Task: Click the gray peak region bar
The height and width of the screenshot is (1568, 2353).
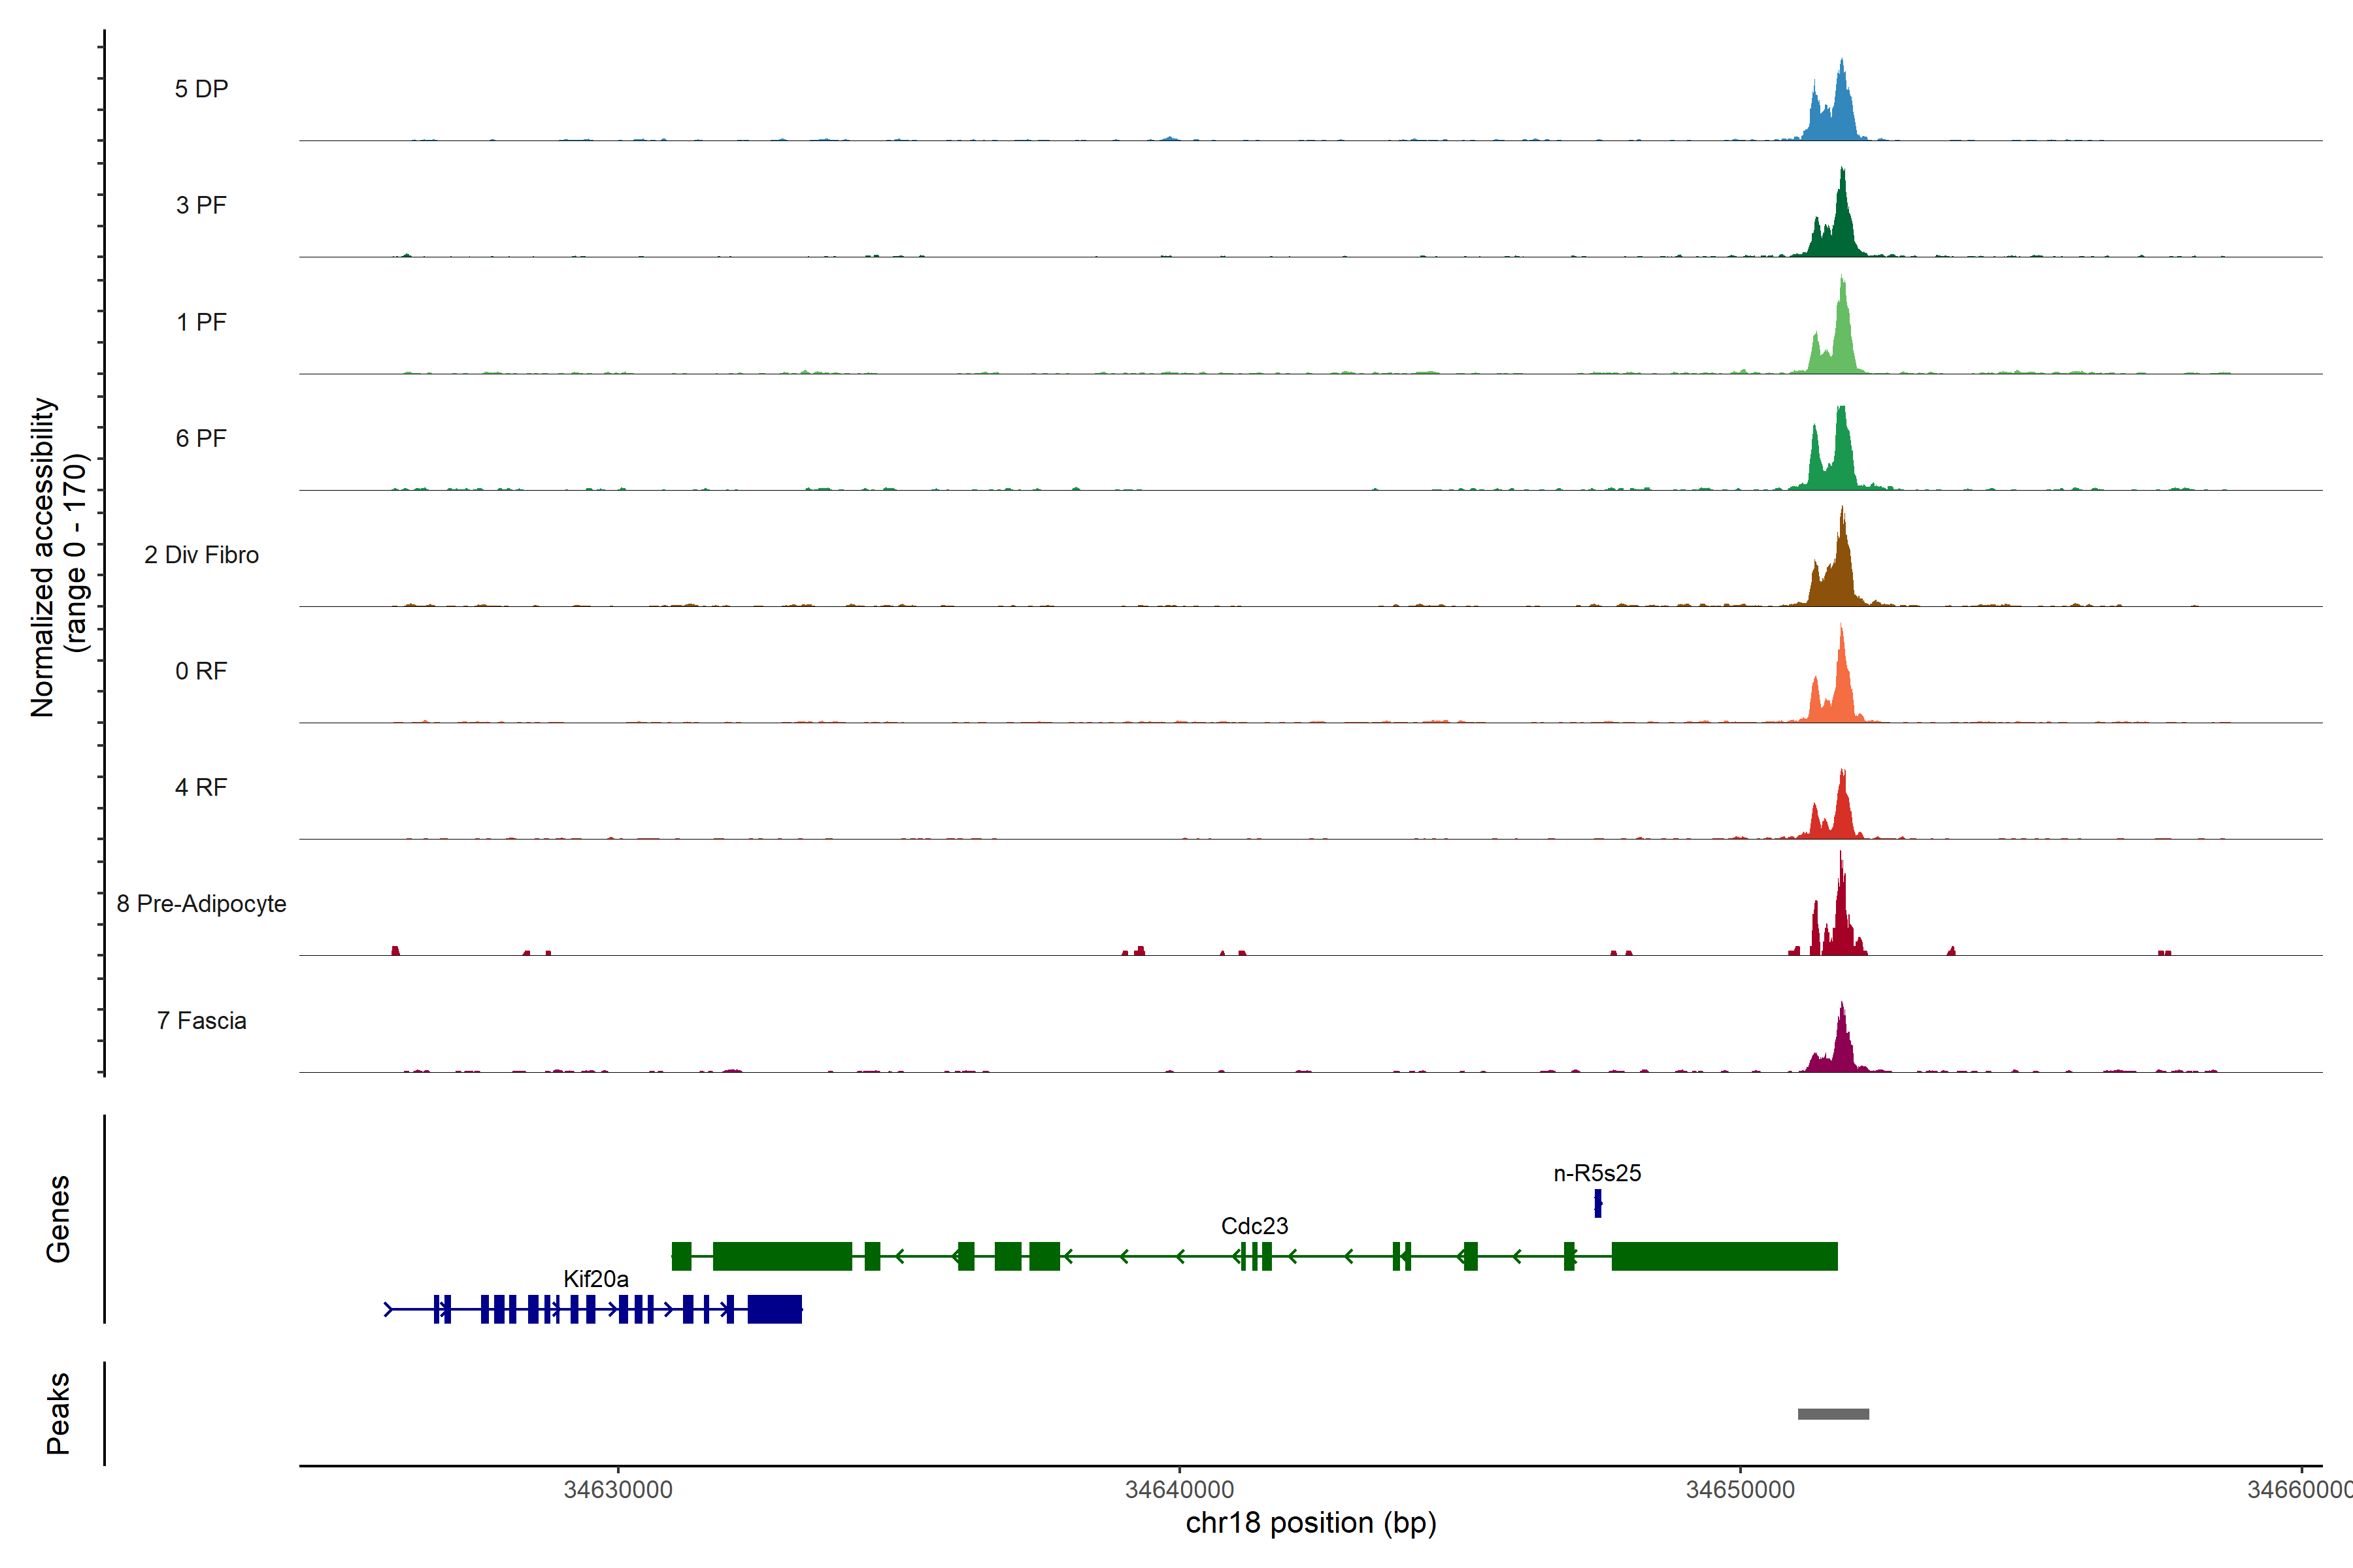Action: coord(1833,1414)
